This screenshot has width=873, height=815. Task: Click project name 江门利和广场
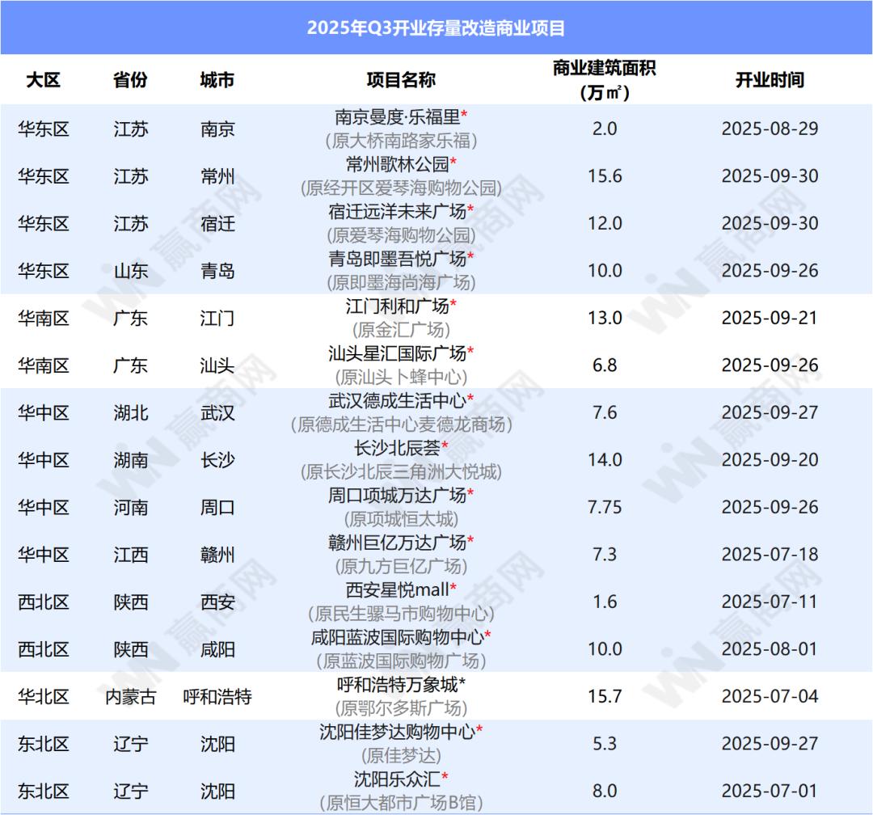tap(397, 306)
